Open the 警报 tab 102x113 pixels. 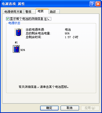pyautogui.click(x=30, y=12)
